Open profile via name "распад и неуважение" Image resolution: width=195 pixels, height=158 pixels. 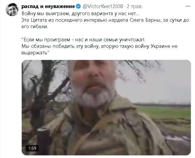pos(48,6)
